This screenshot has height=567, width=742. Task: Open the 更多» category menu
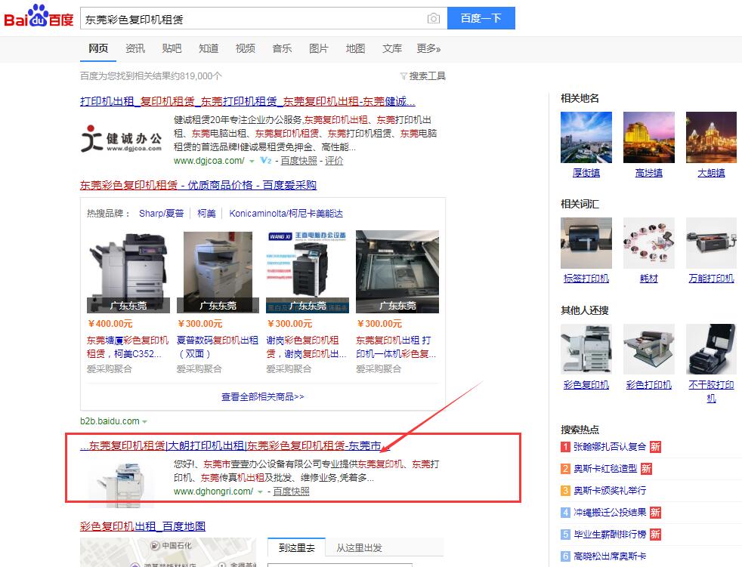(x=428, y=48)
